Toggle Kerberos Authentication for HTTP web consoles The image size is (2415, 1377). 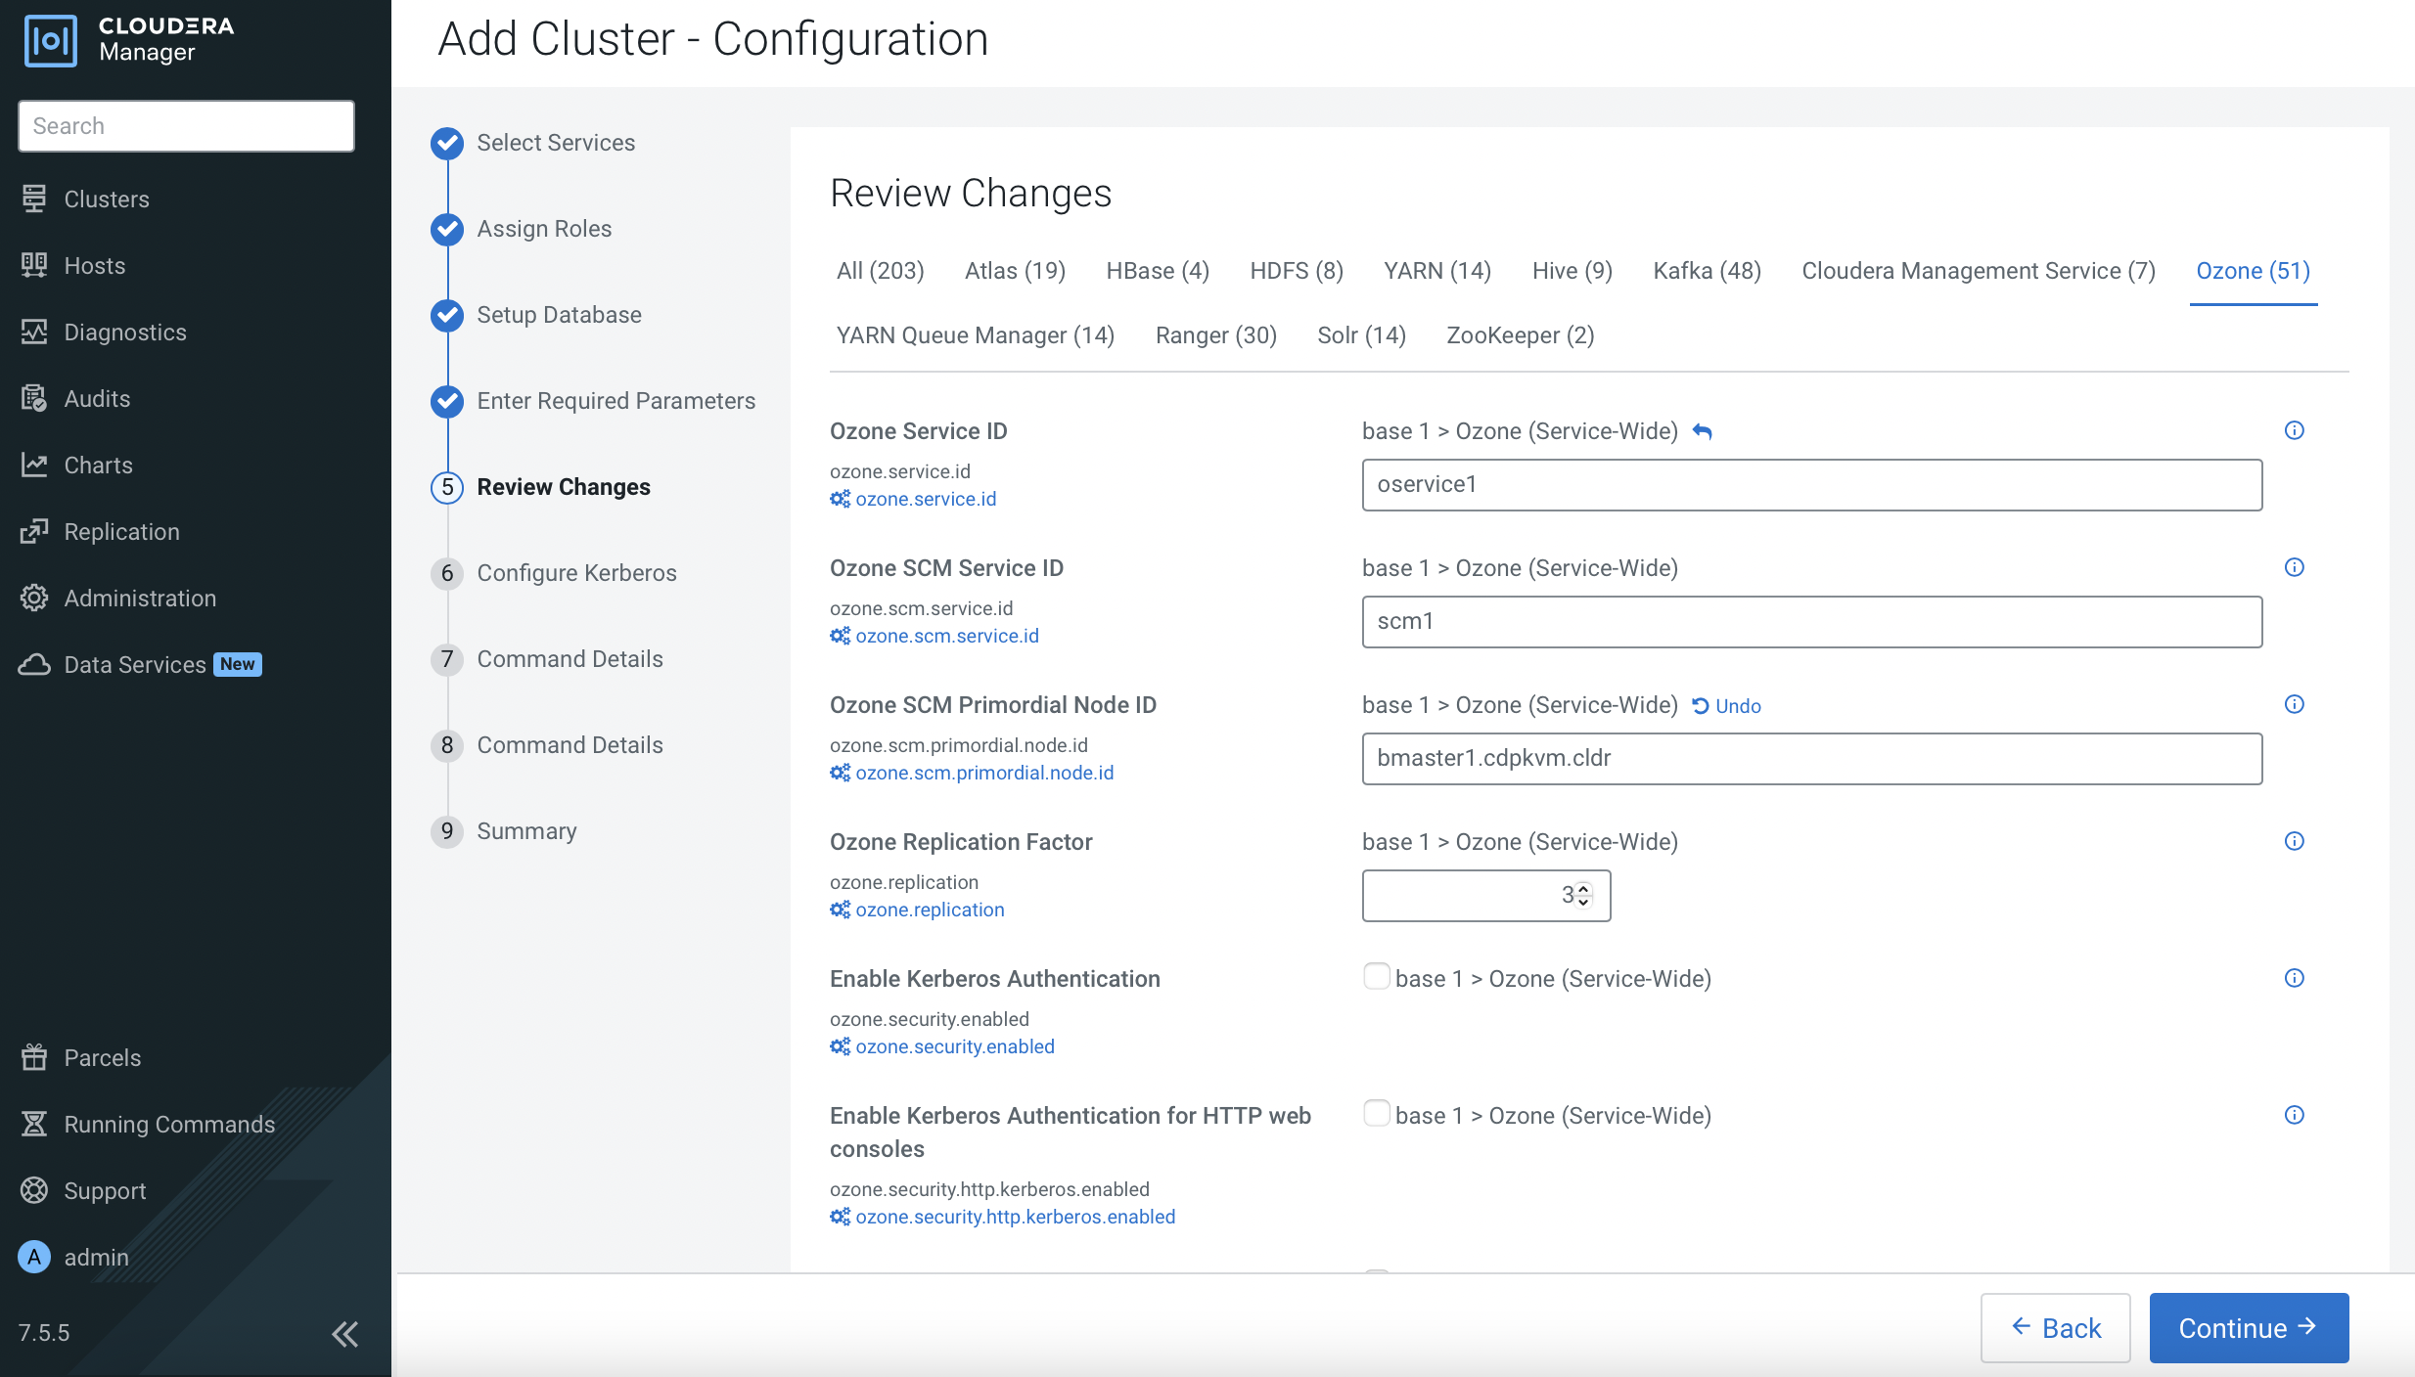click(1376, 1114)
